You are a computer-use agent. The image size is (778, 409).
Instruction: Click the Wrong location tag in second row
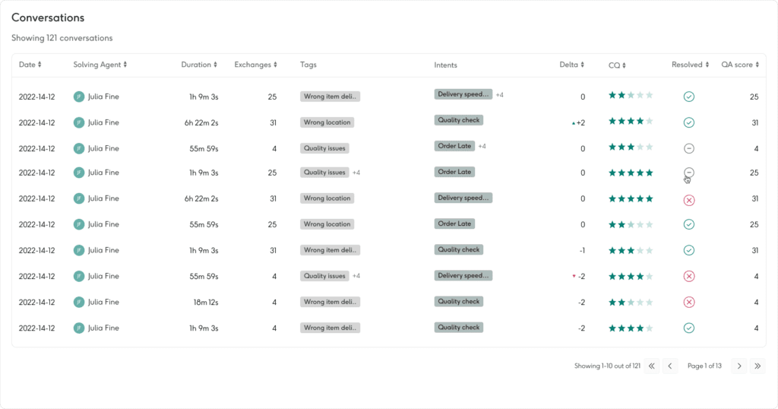click(327, 122)
